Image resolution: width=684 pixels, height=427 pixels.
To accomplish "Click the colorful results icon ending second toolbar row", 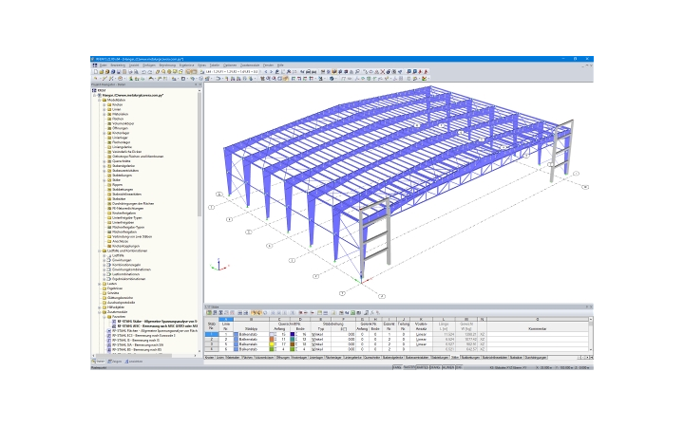I will coord(424,79).
